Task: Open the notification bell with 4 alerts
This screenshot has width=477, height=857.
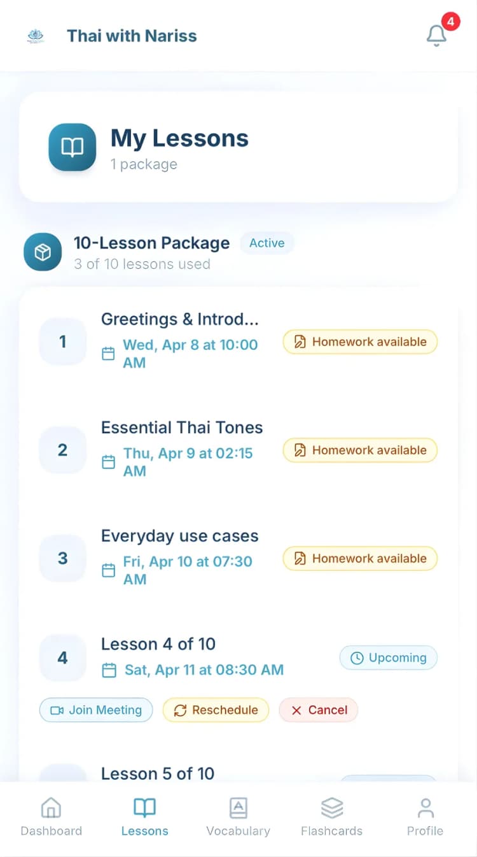Action: 436,36
